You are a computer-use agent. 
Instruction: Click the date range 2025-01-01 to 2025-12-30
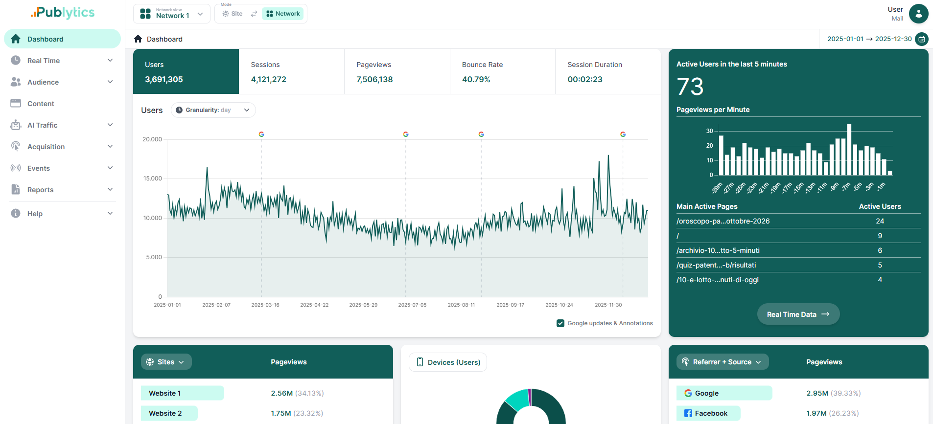pos(869,39)
